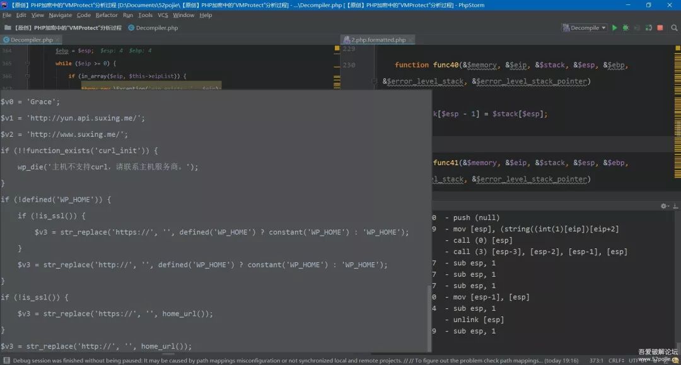Click line number 364 in gutter
This screenshot has width=681, height=365.
[x=7, y=51]
